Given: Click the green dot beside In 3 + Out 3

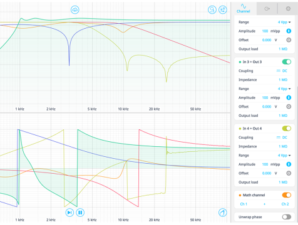Looking at the screenshot, I should [240, 62].
